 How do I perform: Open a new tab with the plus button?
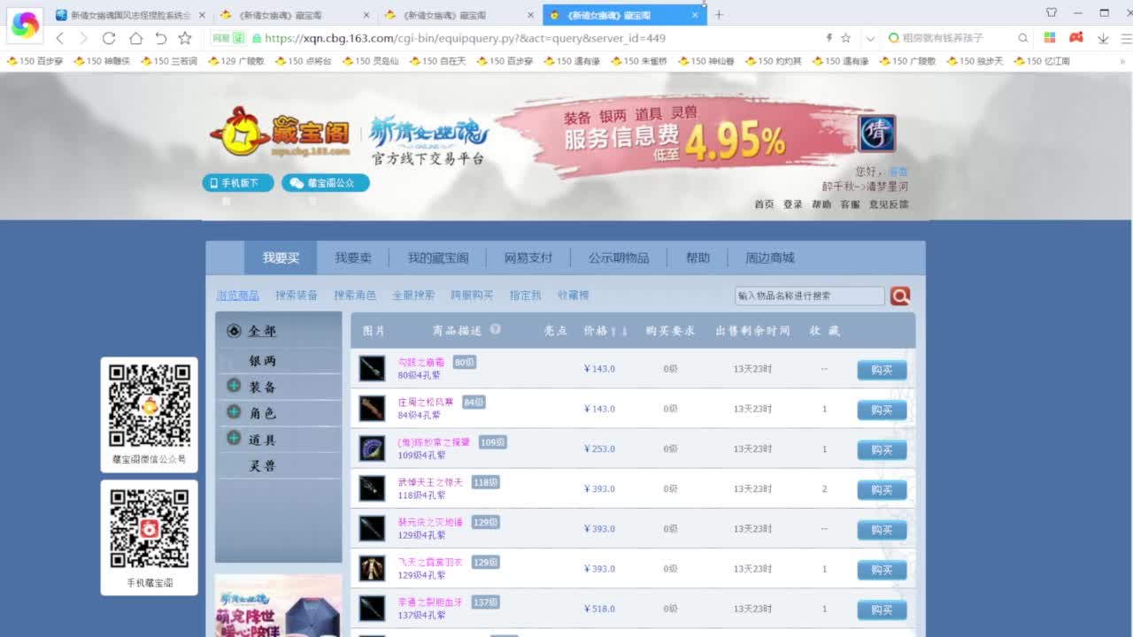tap(719, 15)
